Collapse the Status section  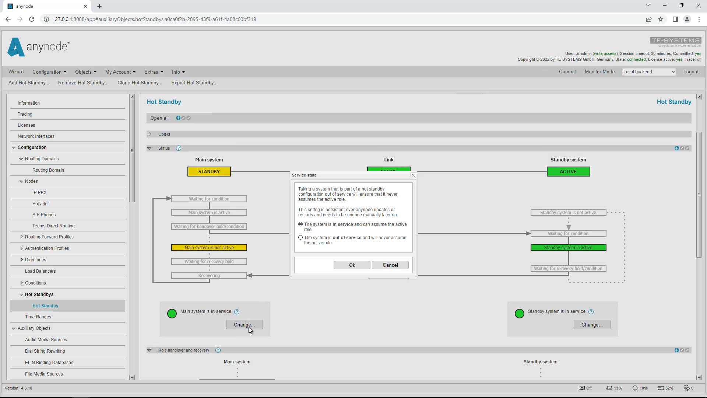click(150, 148)
